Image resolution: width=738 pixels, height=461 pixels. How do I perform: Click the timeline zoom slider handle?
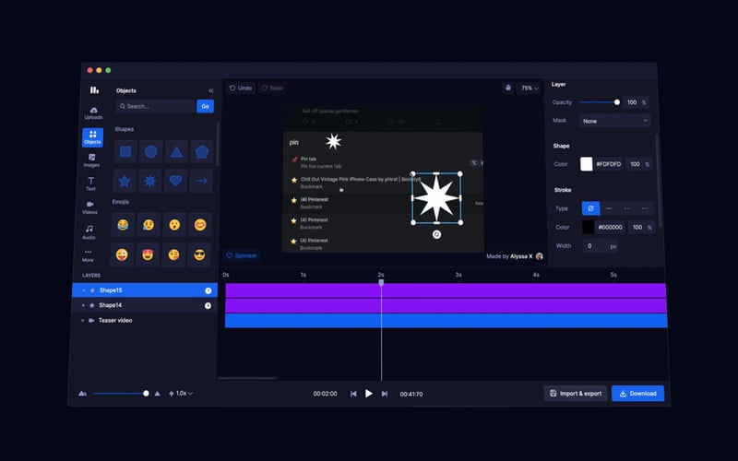146,394
